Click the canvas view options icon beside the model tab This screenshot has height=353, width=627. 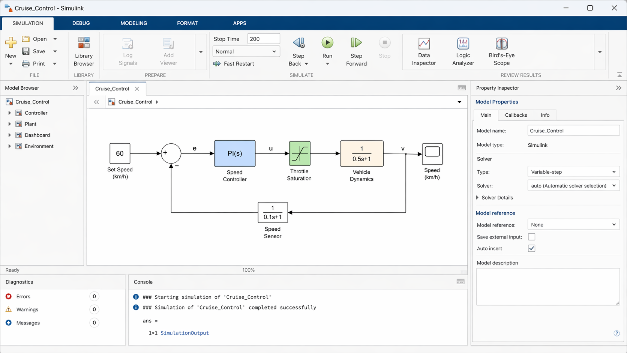[x=462, y=88]
